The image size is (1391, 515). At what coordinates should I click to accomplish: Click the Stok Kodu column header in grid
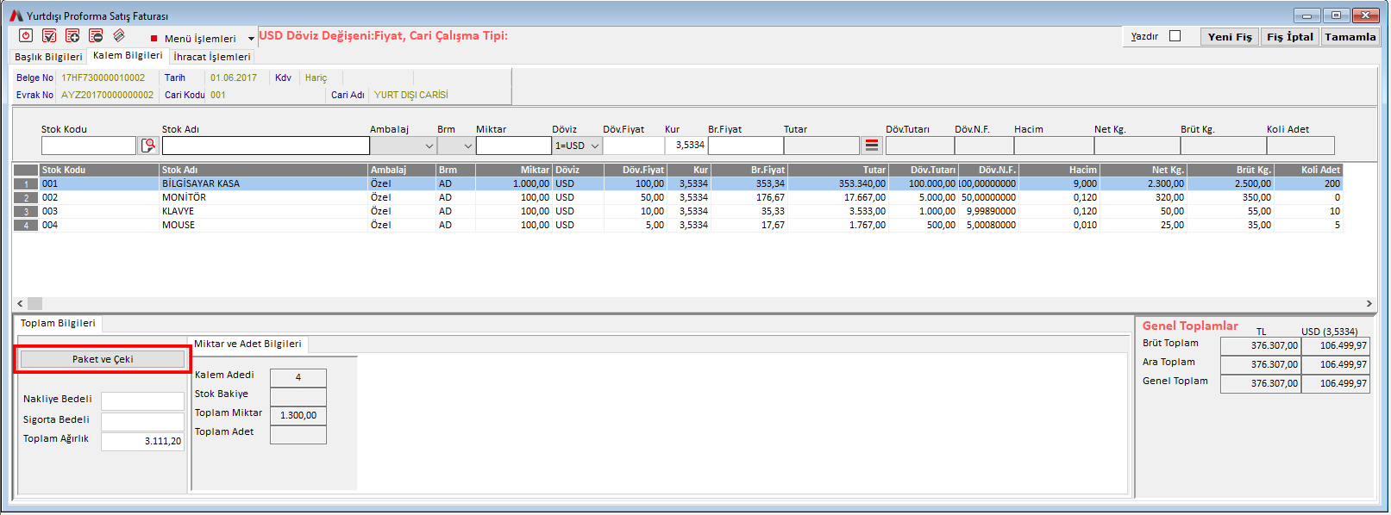[99, 170]
